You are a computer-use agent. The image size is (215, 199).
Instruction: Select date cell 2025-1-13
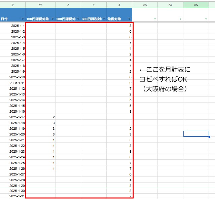pos(12,94)
